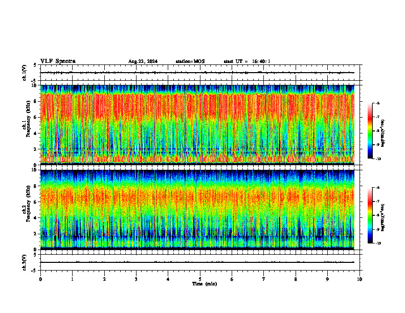Click the "ch.3(V)" waveform axis label
Image resolution: width=405 pixels, height=313 pixels.
25,262
